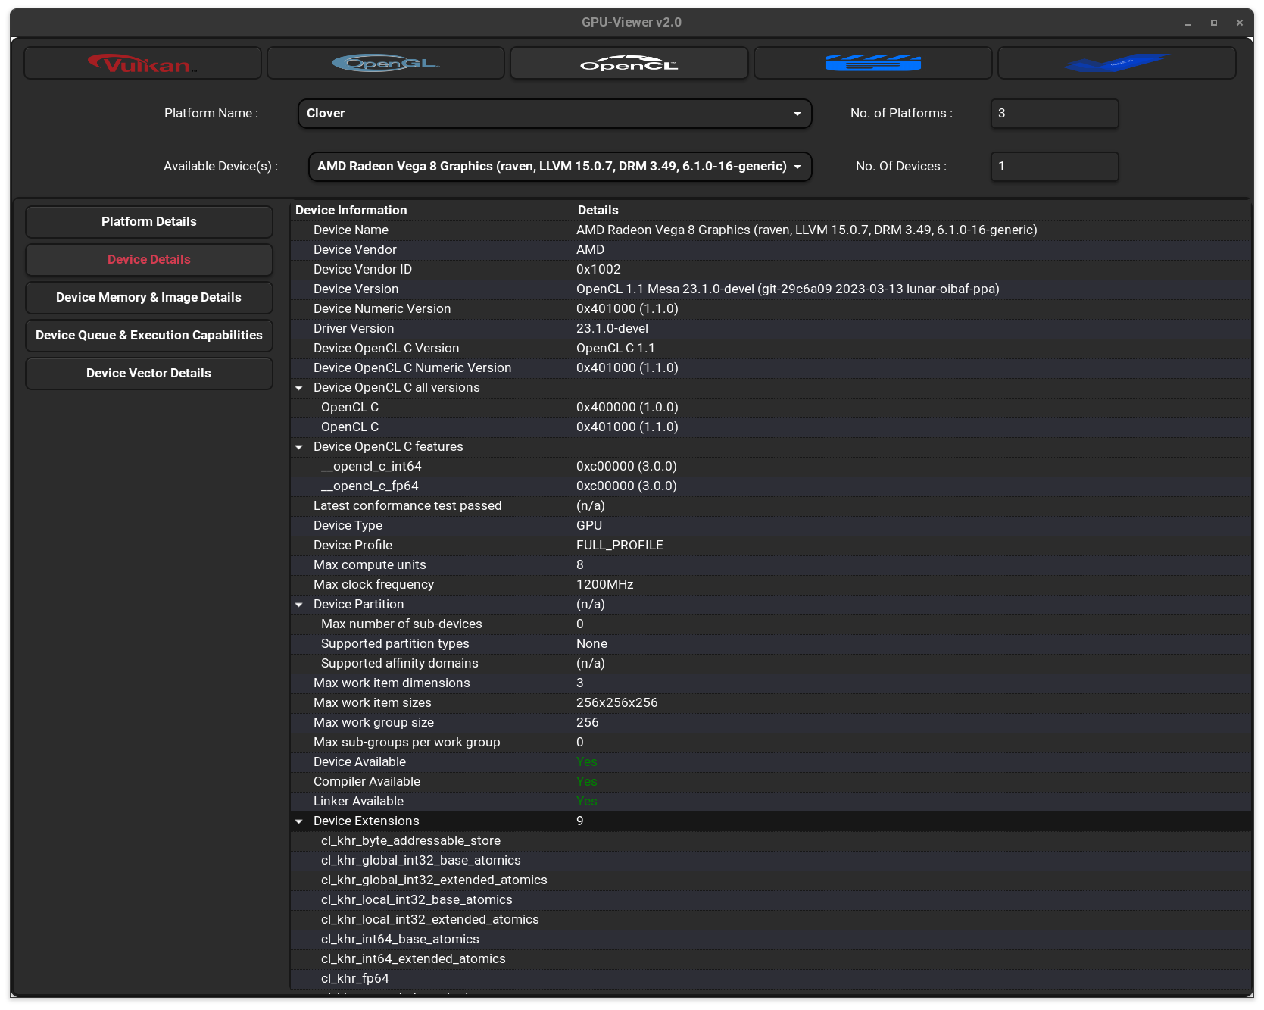1264x1010 pixels.
Task: Click the Device Details button
Action: 149,260
